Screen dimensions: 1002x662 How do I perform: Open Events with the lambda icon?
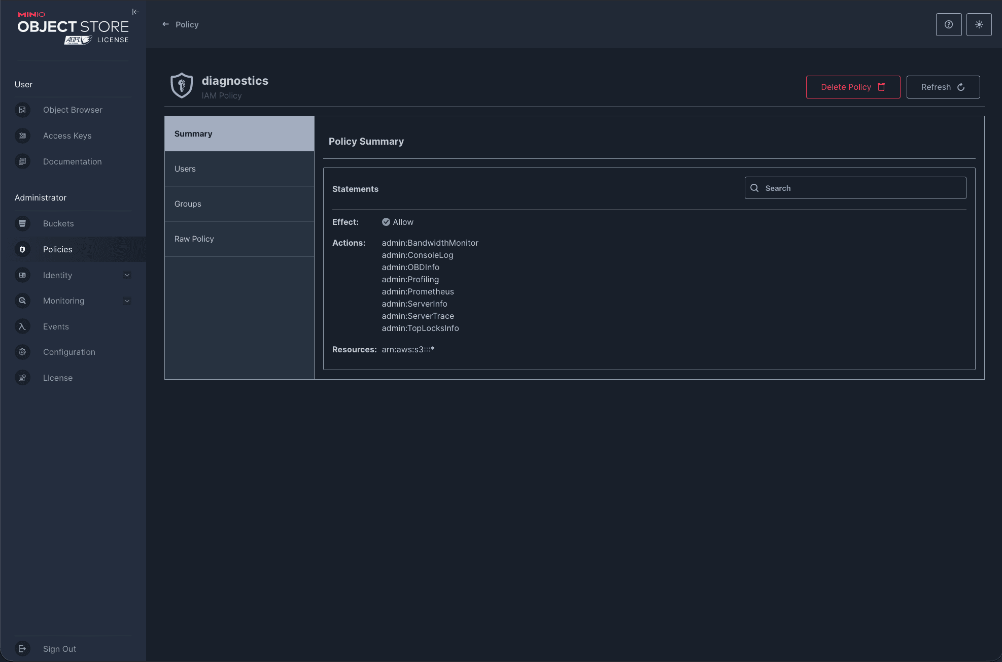pyautogui.click(x=22, y=326)
